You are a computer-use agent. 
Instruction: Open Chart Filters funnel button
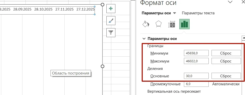click(111, 33)
